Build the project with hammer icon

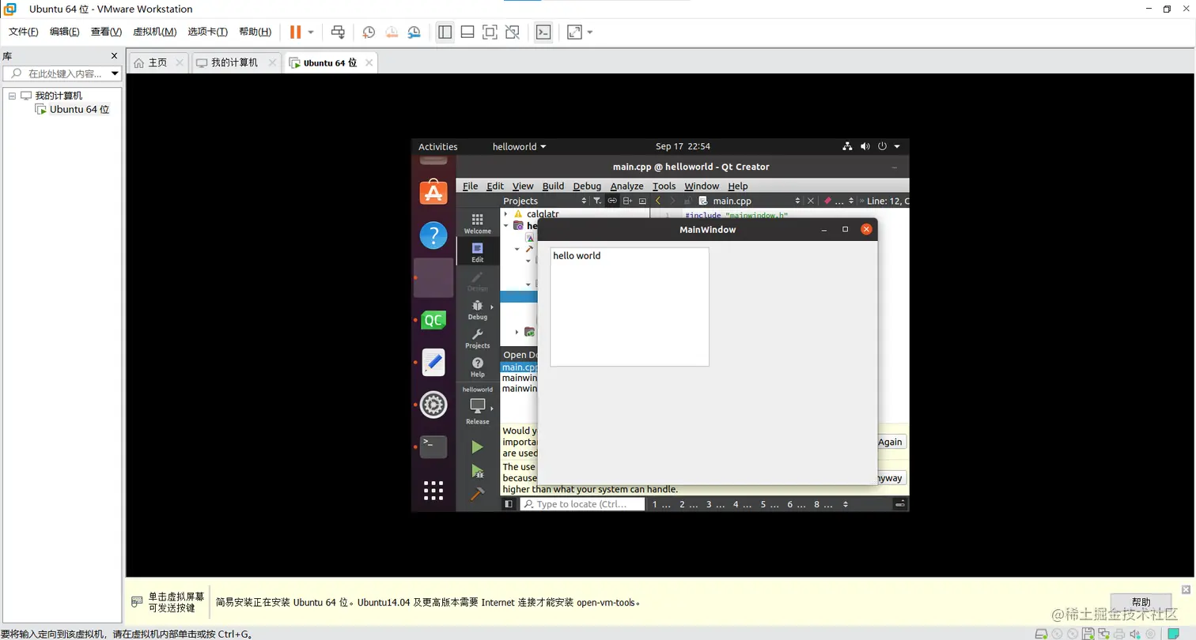click(477, 495)
